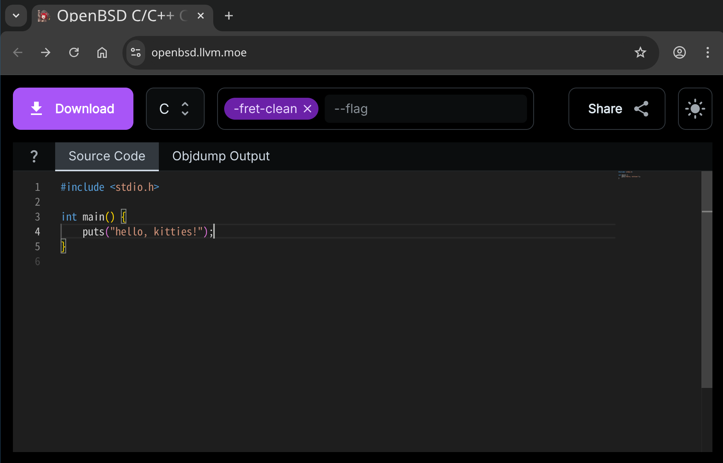Click the Share button

[x=617, y=109]
